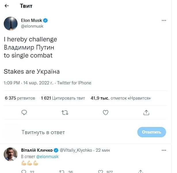Retweet Кличко's reply

(x=61, y=172)
